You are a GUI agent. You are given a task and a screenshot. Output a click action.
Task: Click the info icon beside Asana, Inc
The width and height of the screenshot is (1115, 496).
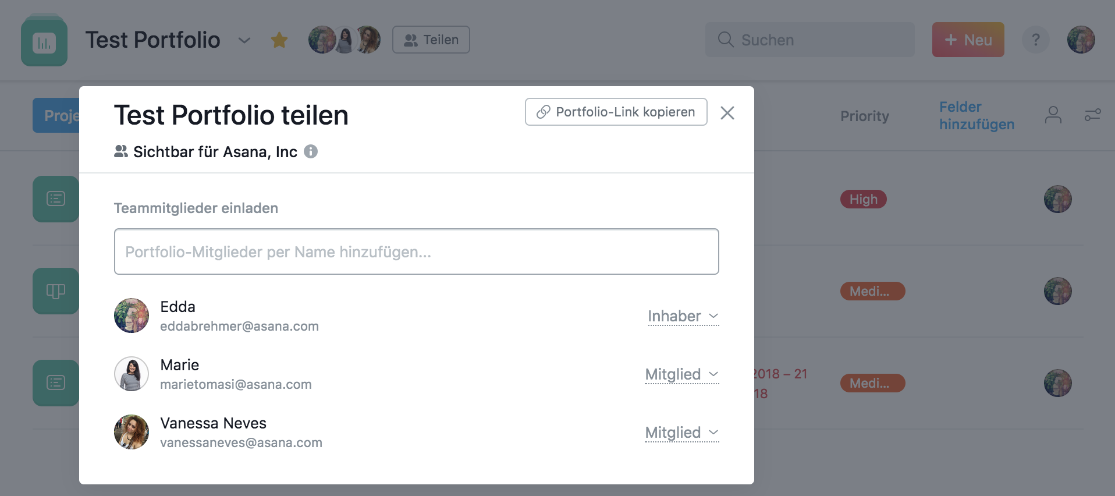311,152
